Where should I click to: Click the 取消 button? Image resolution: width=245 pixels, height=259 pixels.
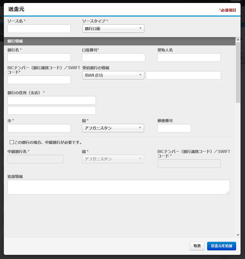197,246
